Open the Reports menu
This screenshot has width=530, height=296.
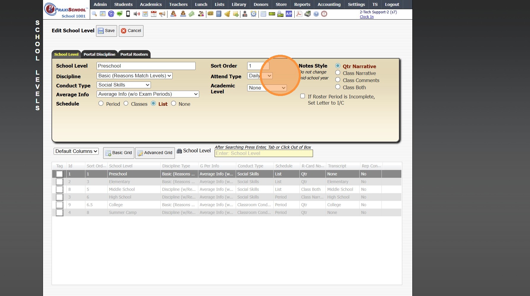click(302, 4)
